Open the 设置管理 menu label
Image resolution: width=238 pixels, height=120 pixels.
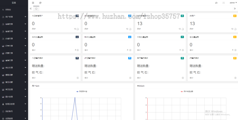pos(9,119)
